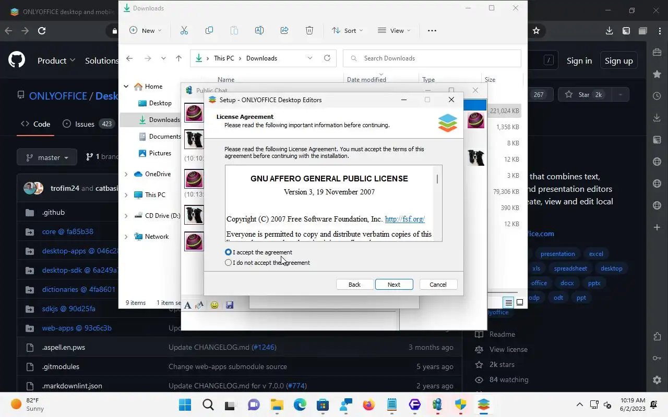
Task: Switch Explorer to large thumbnails view icon
Action: [520, 302]
